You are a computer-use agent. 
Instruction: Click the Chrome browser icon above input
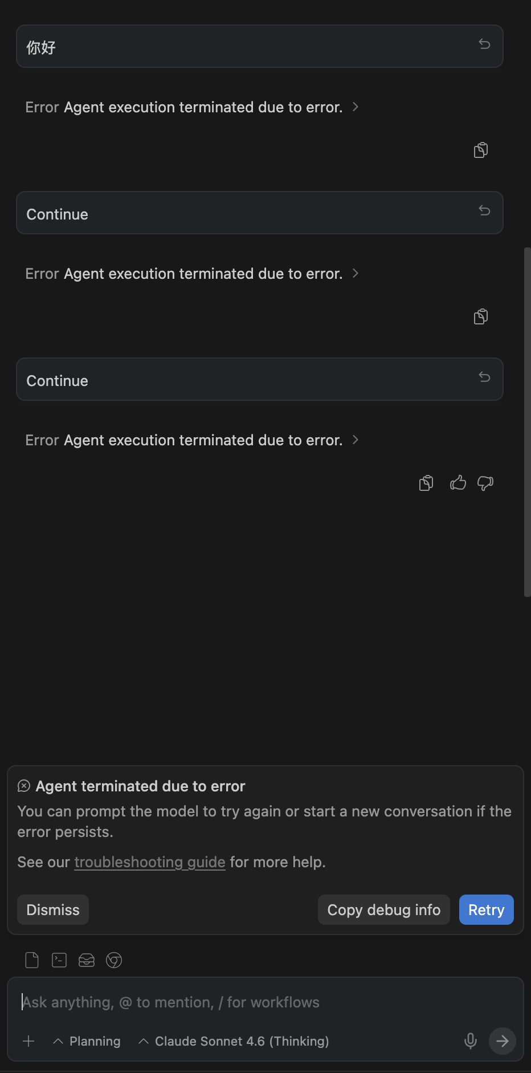(x=114, y=960)
